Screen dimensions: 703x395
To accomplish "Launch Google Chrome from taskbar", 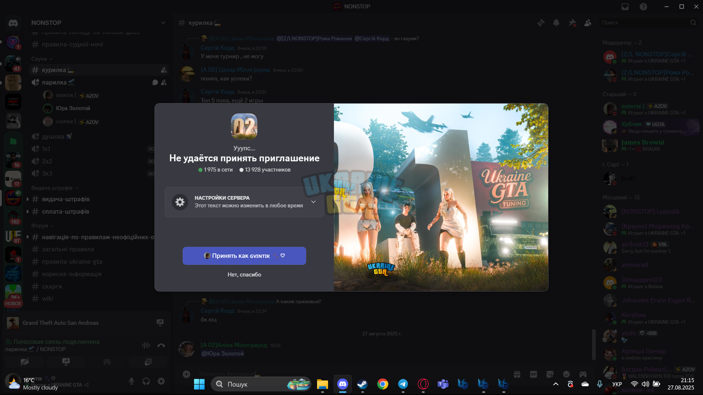I will pos(383,384).
